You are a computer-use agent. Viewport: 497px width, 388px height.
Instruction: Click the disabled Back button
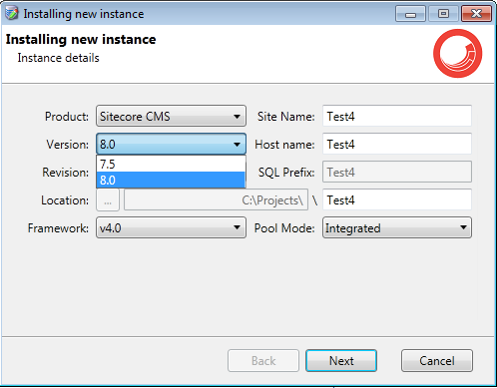tap(263, 360)
